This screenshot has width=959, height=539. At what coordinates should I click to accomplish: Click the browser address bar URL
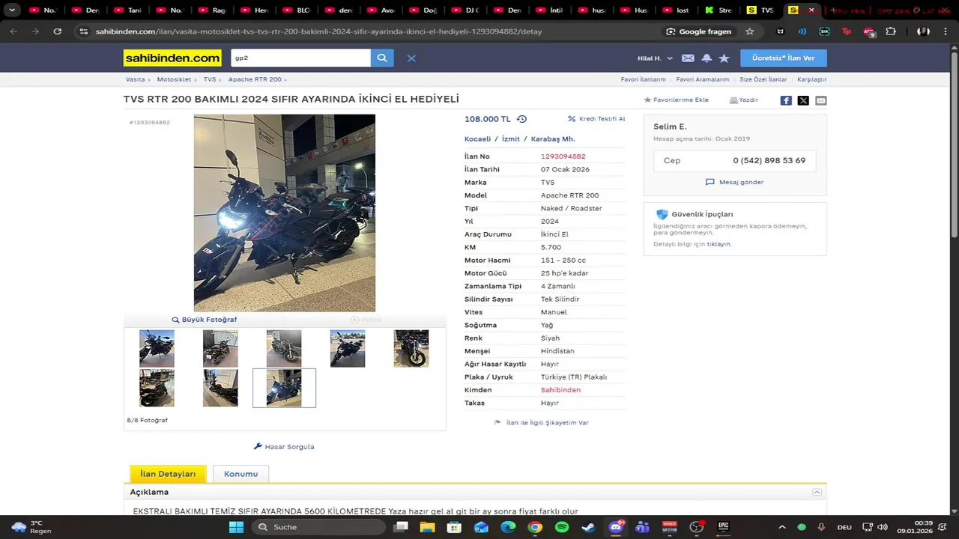click(318, 31)
